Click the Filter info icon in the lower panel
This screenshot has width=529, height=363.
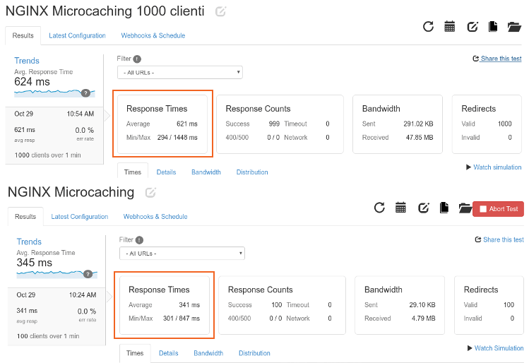[x=139, y=240]
